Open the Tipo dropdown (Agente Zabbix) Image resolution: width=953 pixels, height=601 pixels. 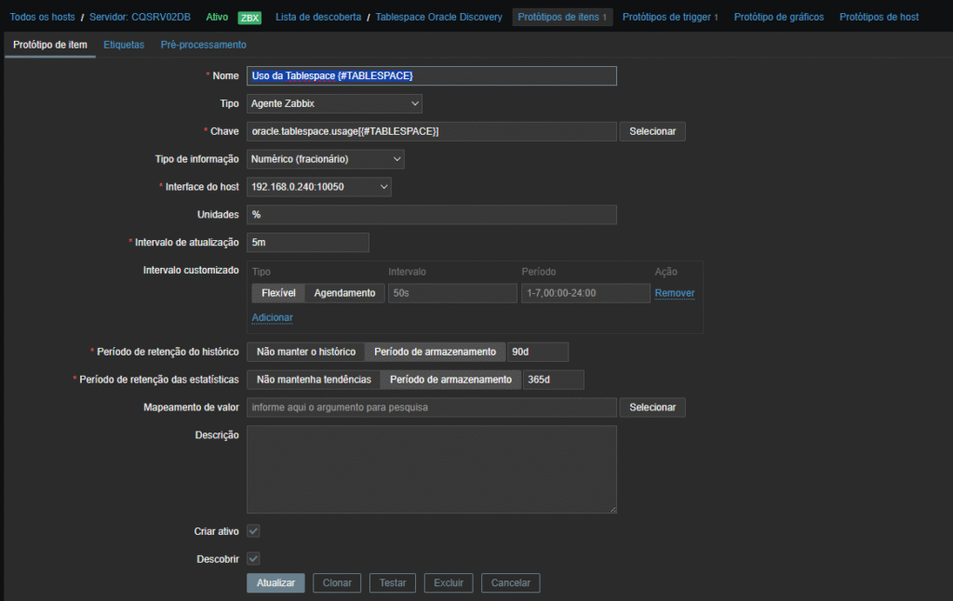(334, 103)
